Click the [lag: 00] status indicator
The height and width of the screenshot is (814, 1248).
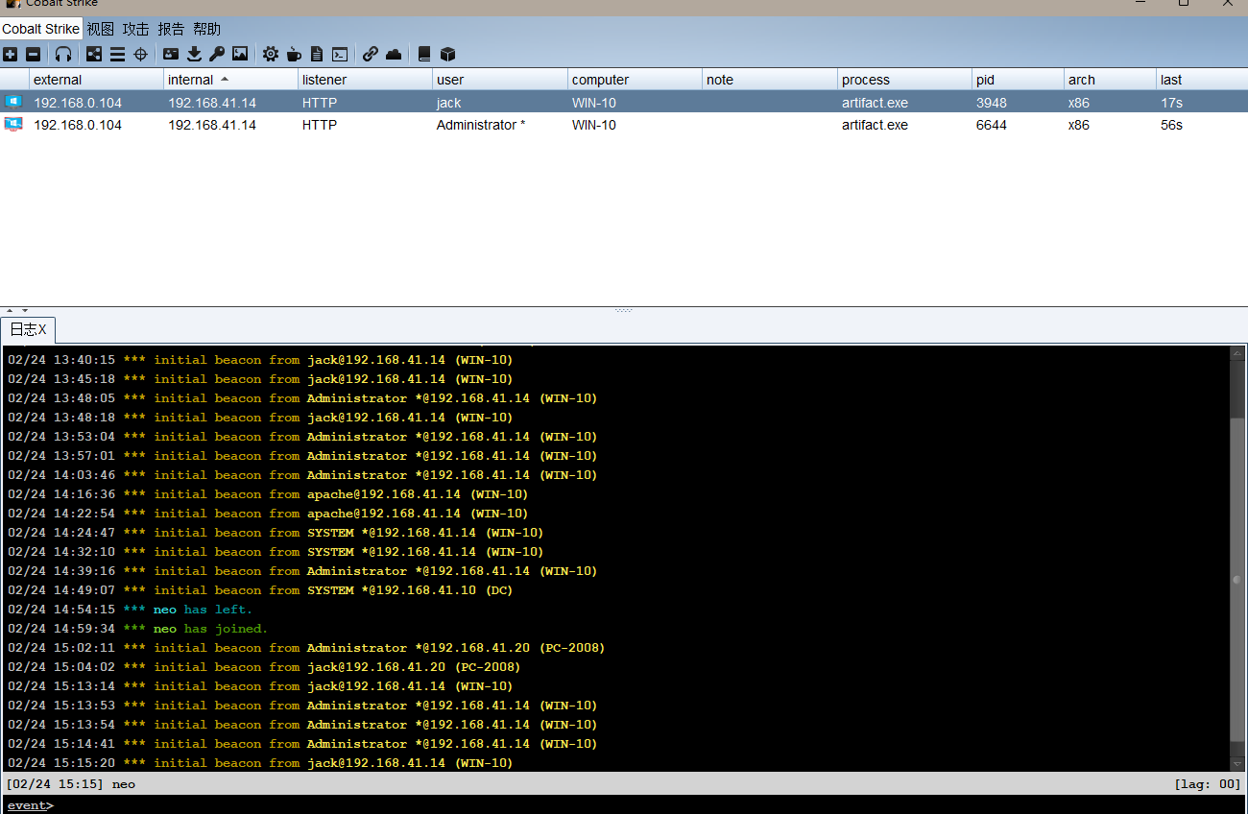coord(1208,784)
